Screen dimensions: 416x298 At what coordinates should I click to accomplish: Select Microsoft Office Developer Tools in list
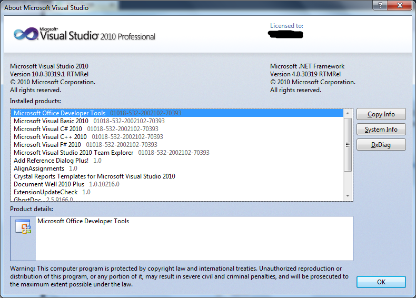(x=177, y=113)
